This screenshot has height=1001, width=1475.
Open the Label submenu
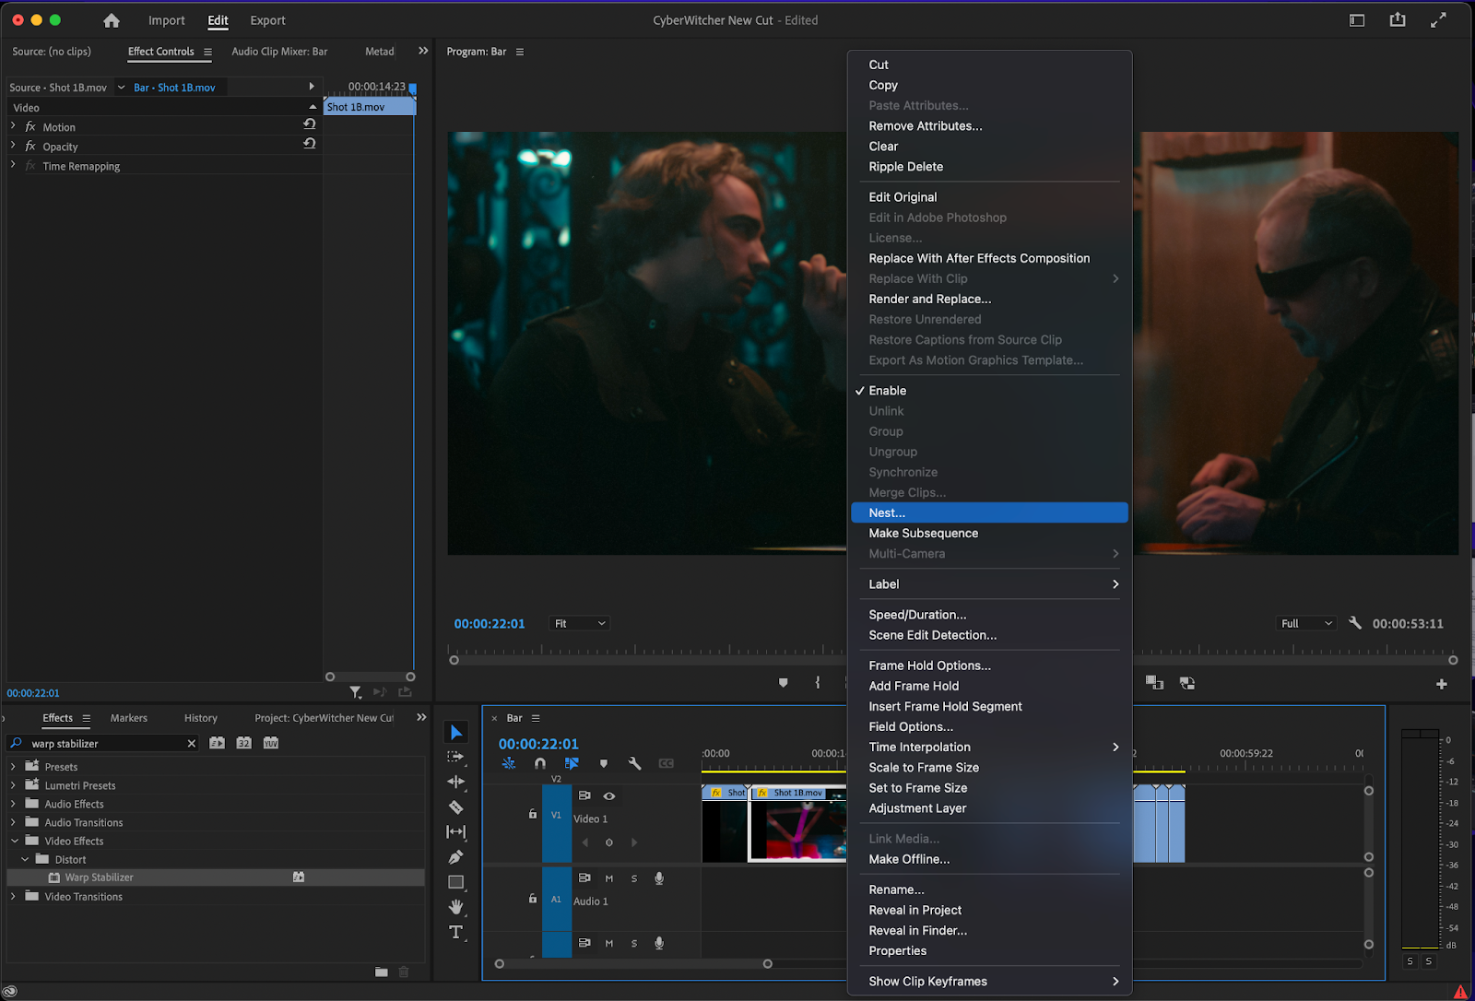click(x=989, y=584)
